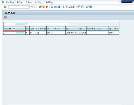Click the display details magnifier icon
Viewport: 134px width, 105px height.
click(x=6, y=17)
